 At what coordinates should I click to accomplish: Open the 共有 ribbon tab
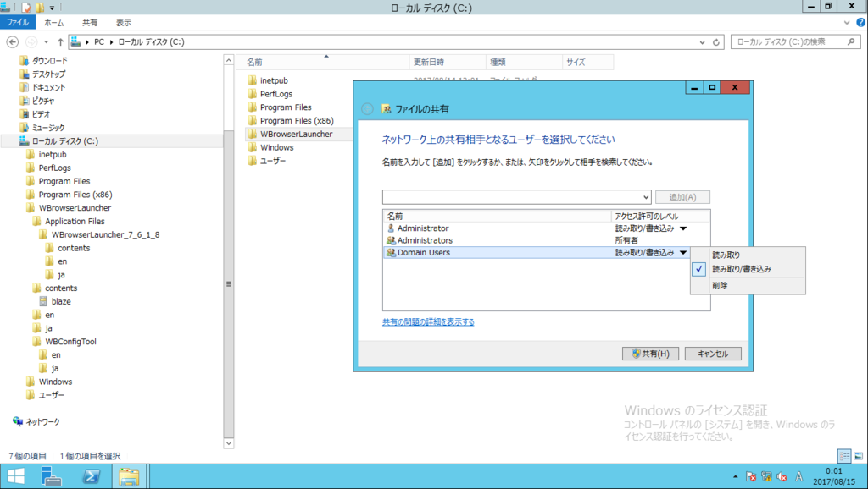pyautogui.click(x=90, y=23)
